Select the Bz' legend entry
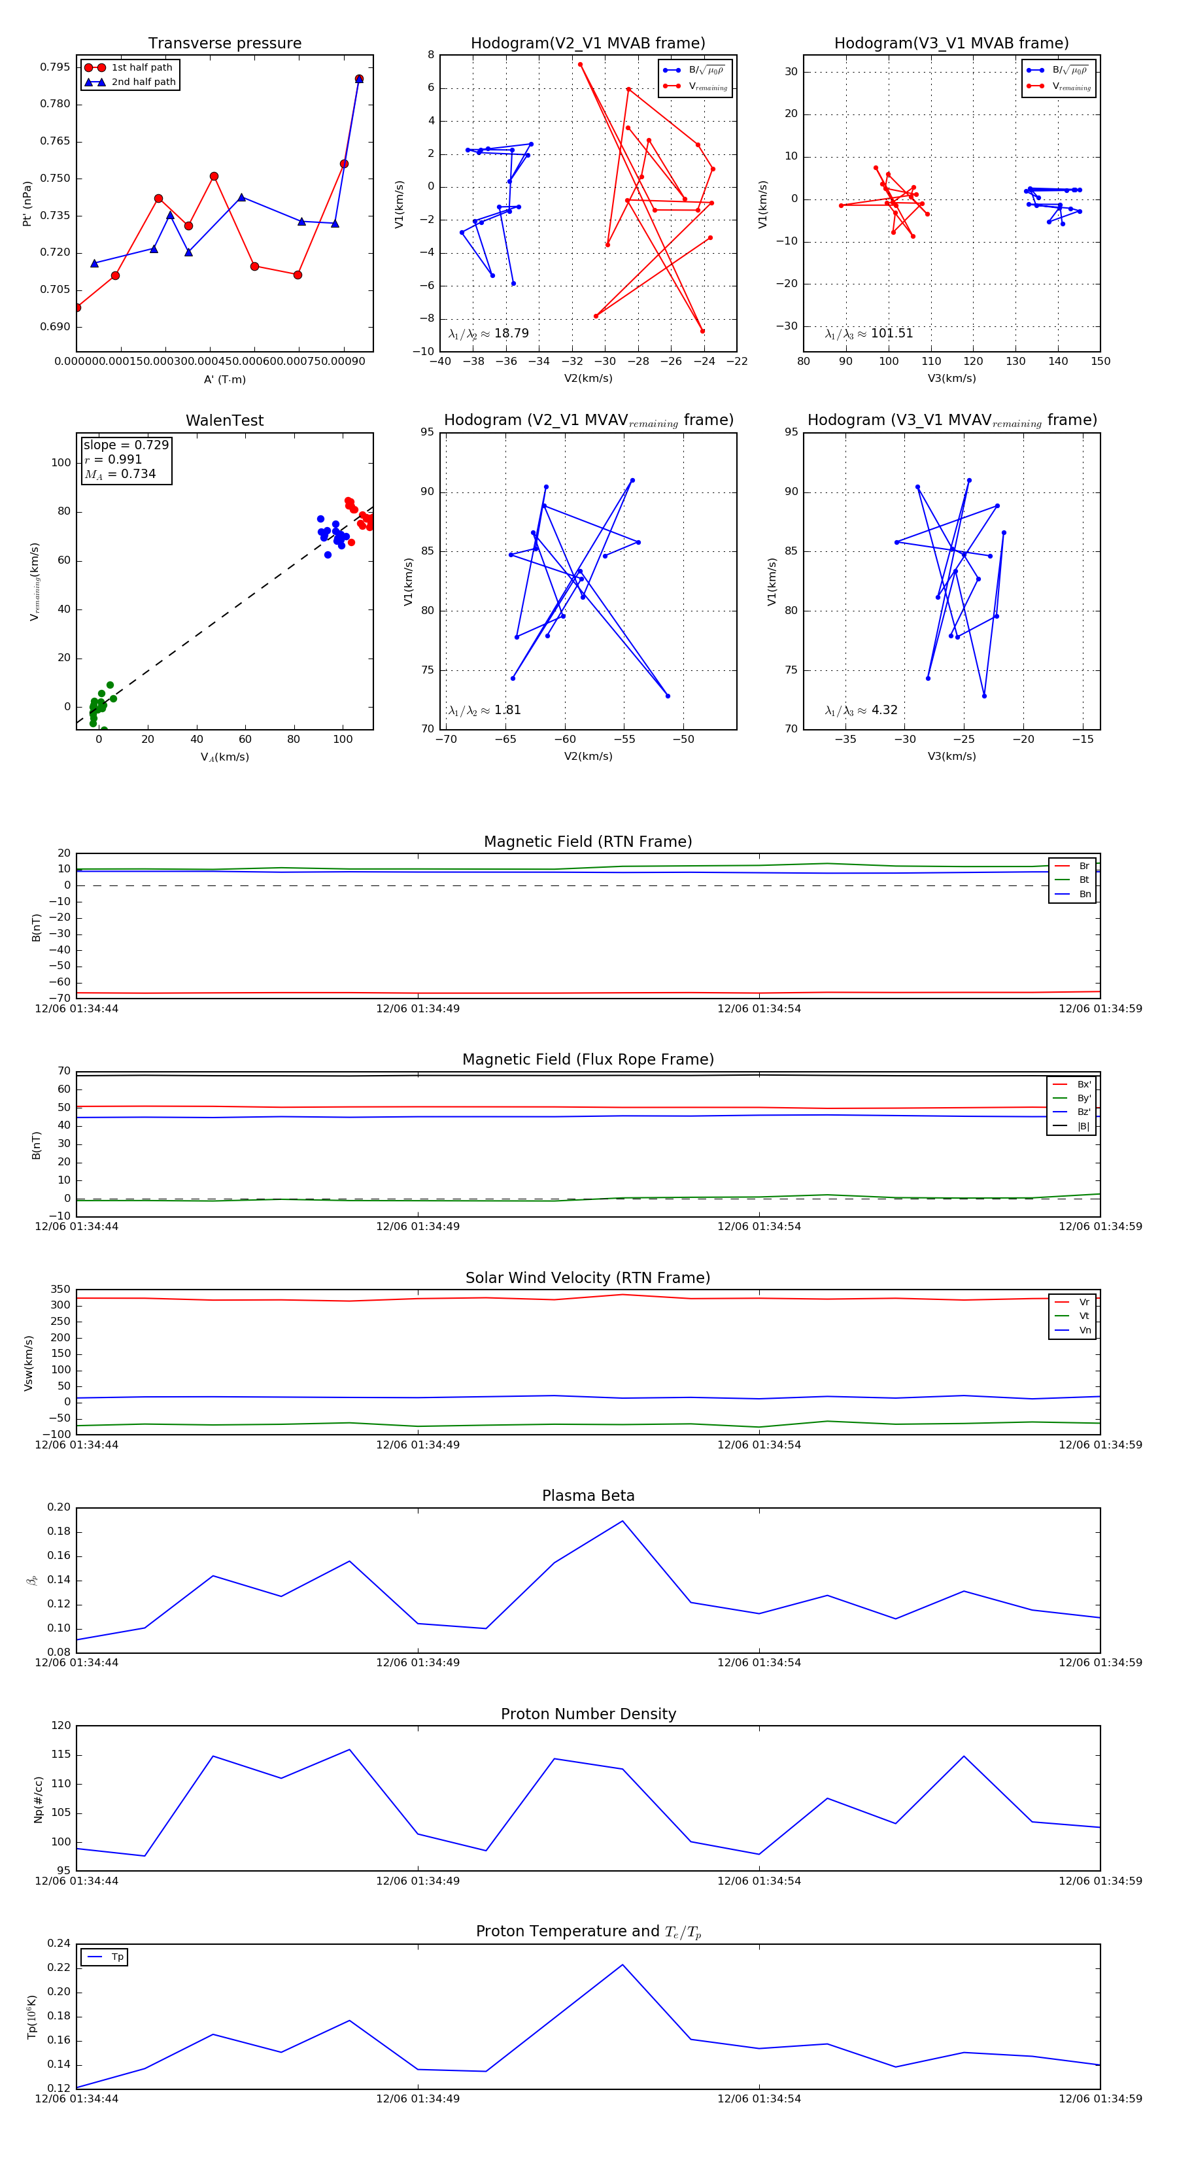1177x2158 pixels. pyautogui.click(x=1072, y=1112)
